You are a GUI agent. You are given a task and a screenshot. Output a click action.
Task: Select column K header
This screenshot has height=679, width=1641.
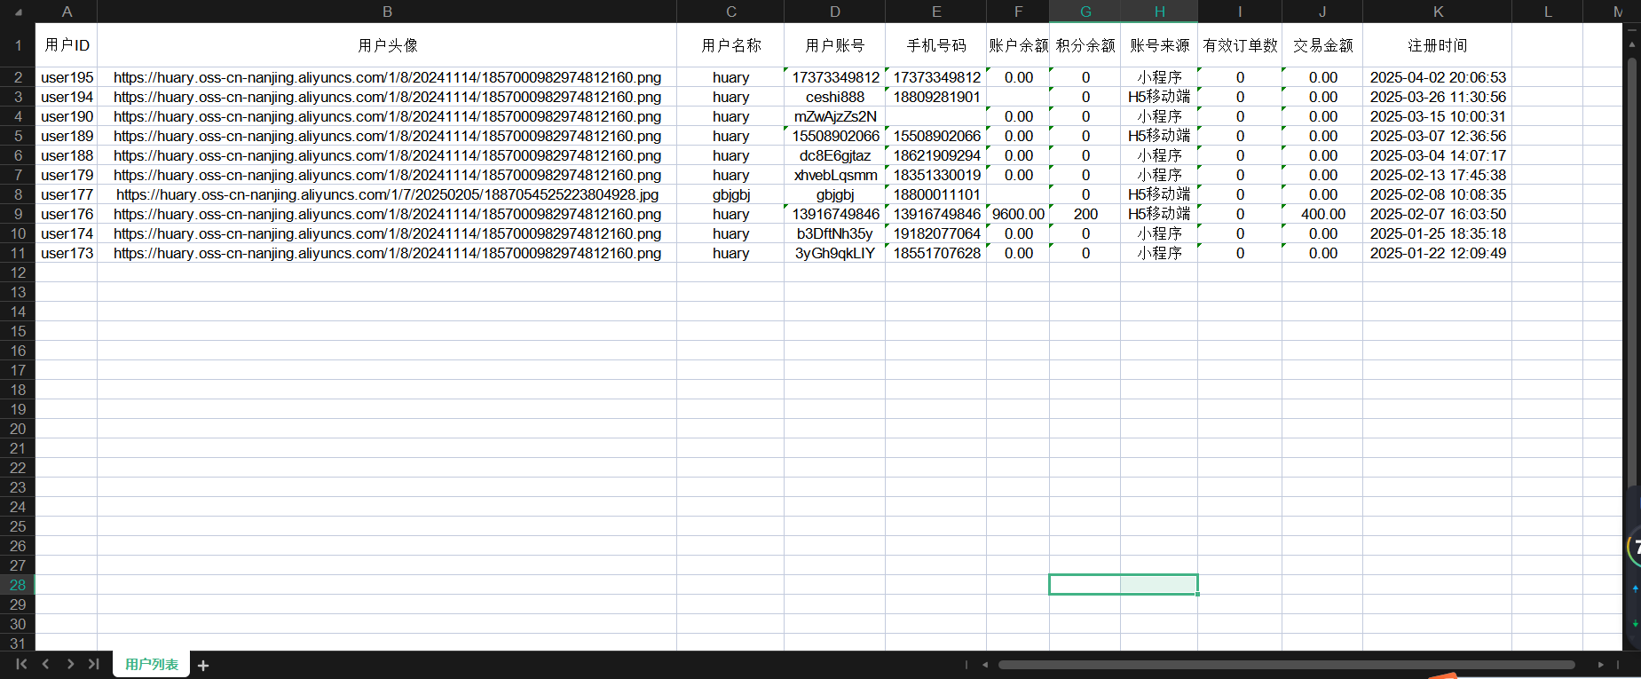pyautogui.click(x=1437, y=12)
